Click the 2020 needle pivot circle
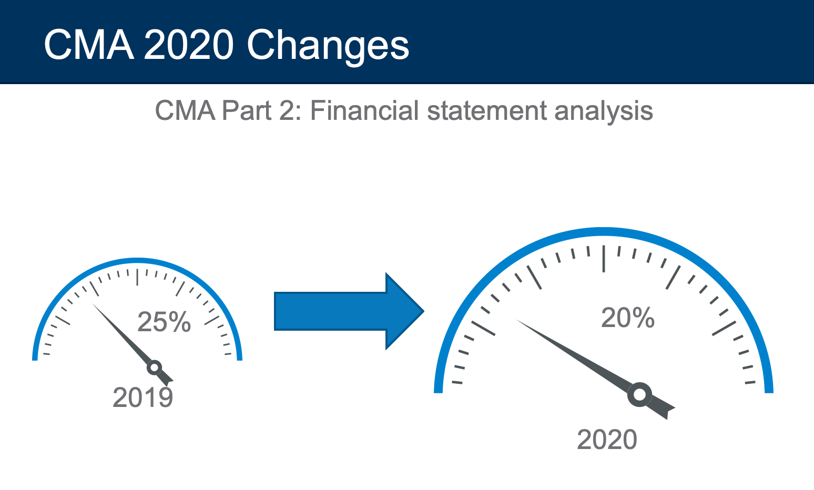Screen dimensions: 814x490 (x=639, y=394)
